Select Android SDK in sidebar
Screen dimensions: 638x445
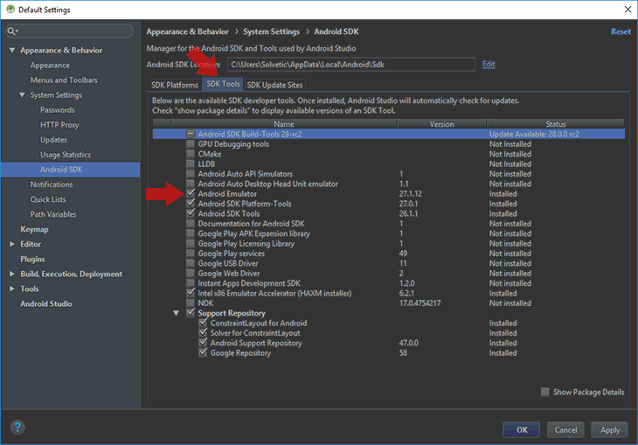coord(70,170)
